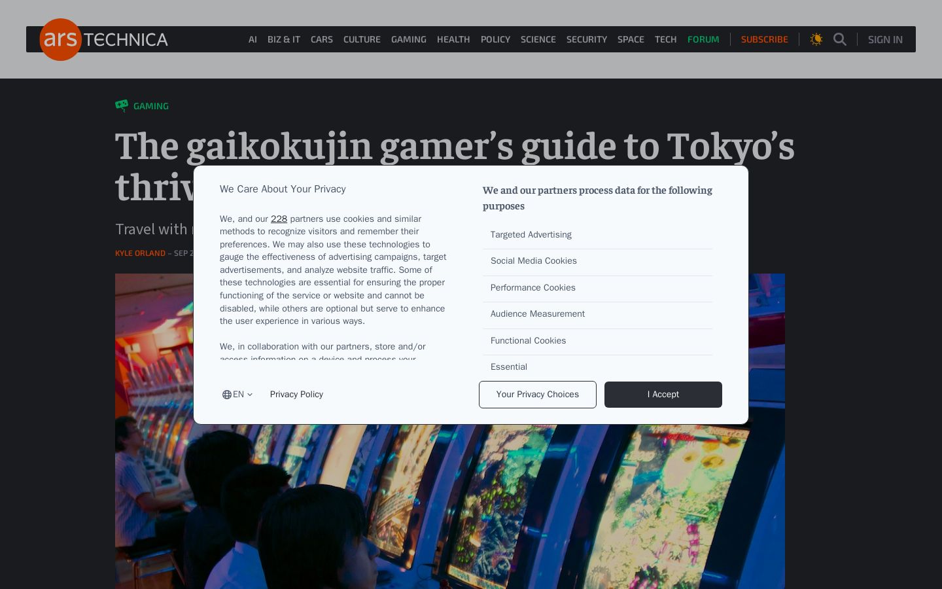Open the Science section
942x589 pixels.
[x=538, y=39]
